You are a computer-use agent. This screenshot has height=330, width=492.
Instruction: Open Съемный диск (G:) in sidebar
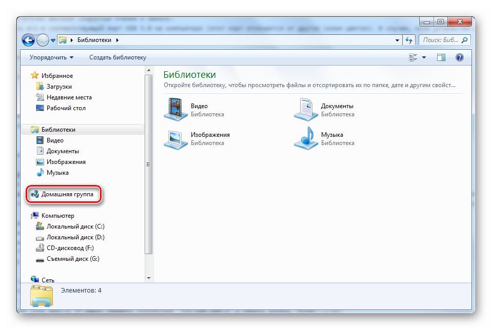(73, 259)
